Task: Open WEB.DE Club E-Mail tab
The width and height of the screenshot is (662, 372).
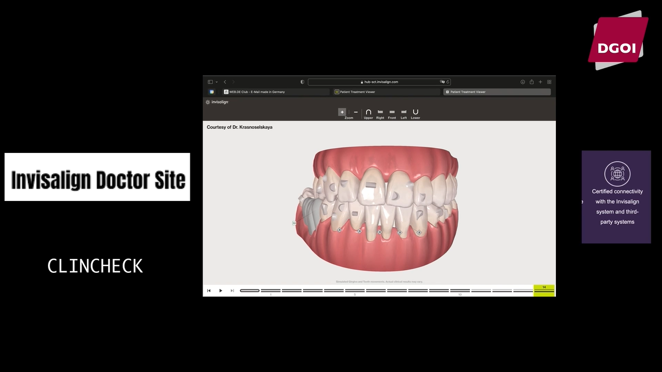Action: pos(276,92)
